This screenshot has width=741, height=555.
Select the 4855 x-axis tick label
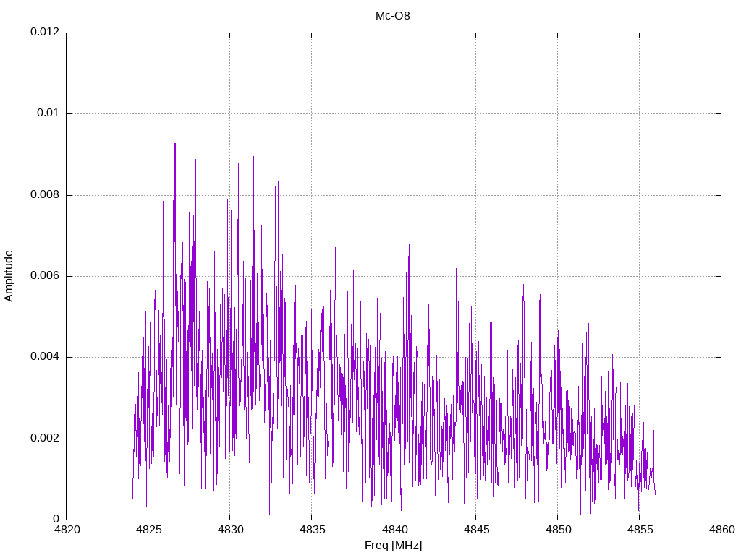(x=640, y=530)
